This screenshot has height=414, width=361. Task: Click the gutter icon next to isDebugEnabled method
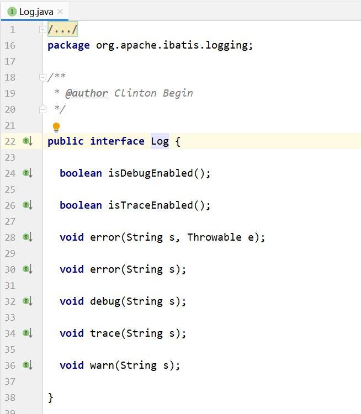coord(27,173)
